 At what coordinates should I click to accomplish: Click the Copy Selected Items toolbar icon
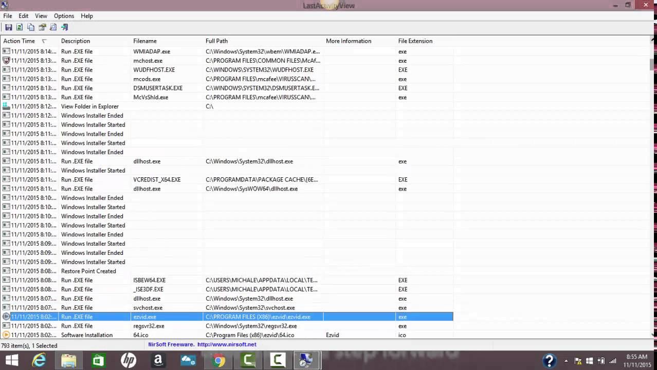31,27
